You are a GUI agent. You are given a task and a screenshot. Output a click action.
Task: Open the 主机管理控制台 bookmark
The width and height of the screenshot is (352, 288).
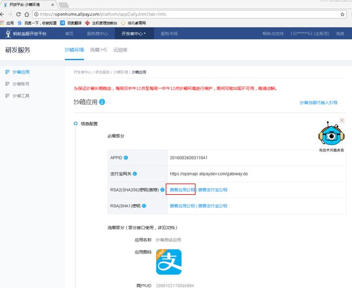[101, 23]
